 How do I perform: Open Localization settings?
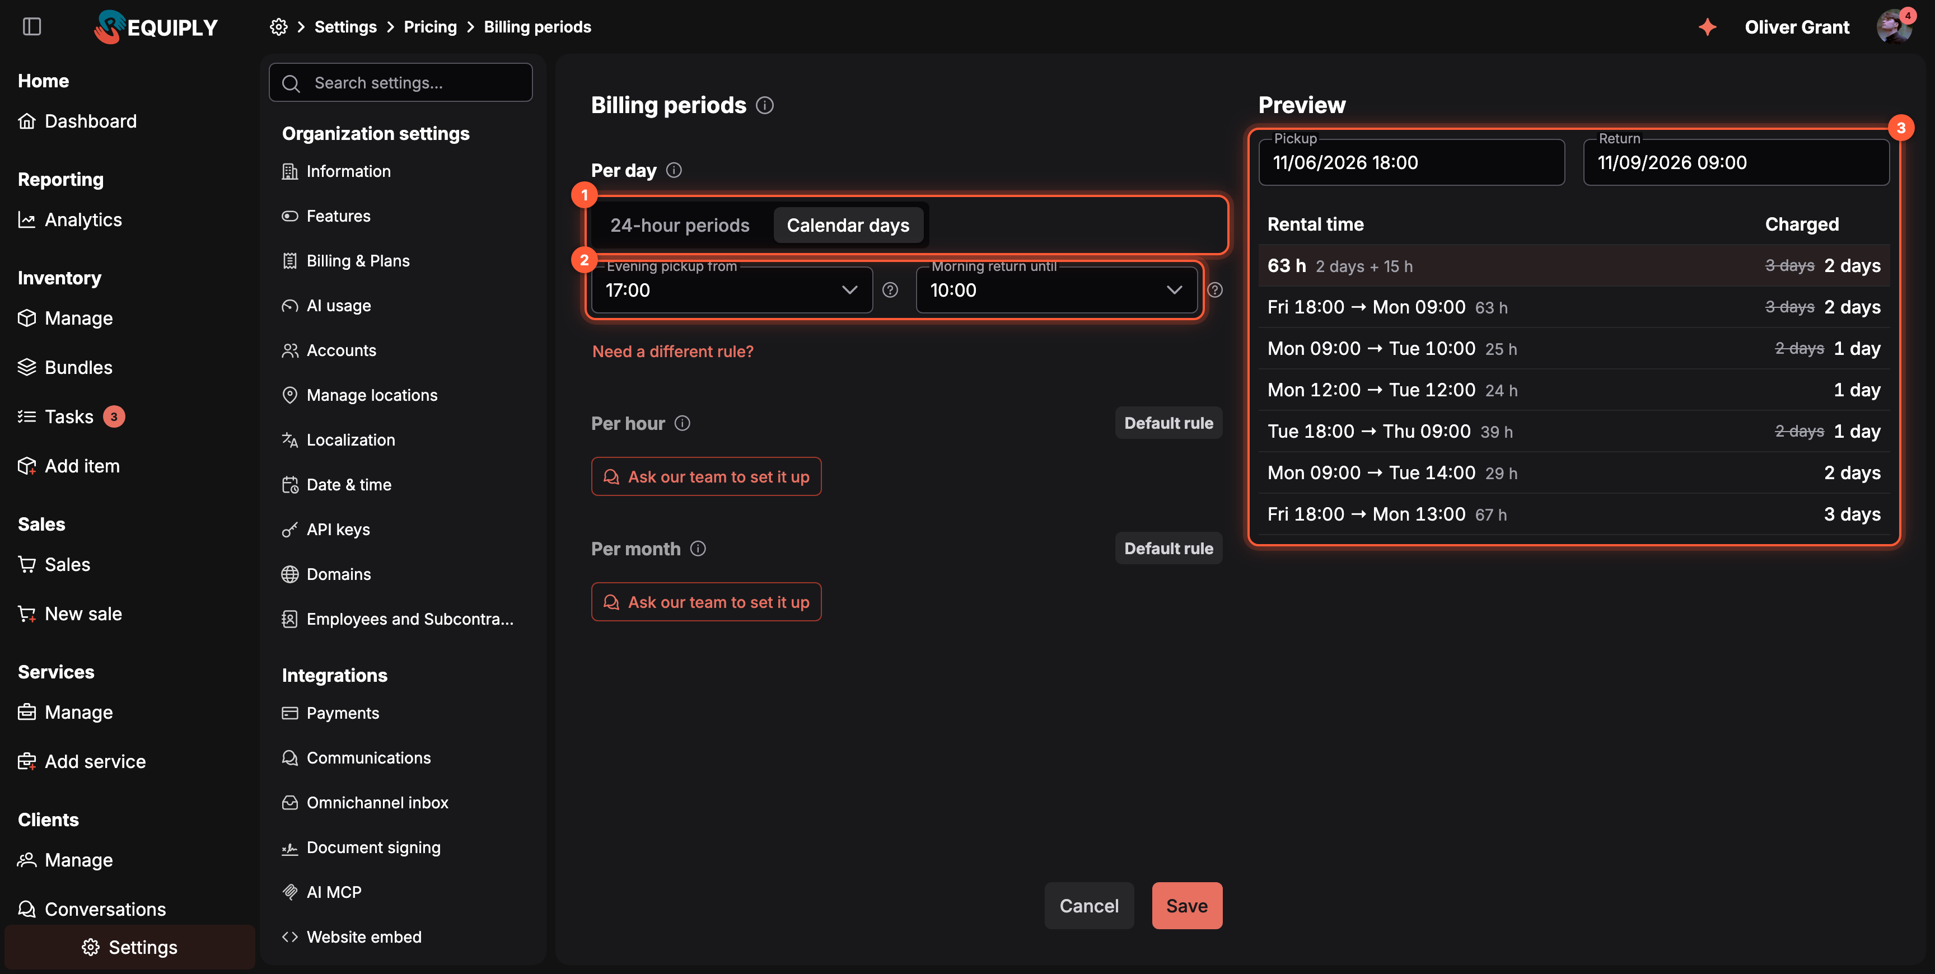click(339, 440)
